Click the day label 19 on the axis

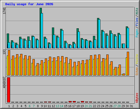[x=82, y=106]
